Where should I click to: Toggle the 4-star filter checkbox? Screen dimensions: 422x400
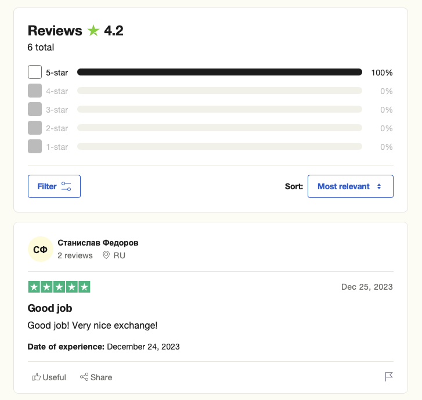[x=35, y=91]
